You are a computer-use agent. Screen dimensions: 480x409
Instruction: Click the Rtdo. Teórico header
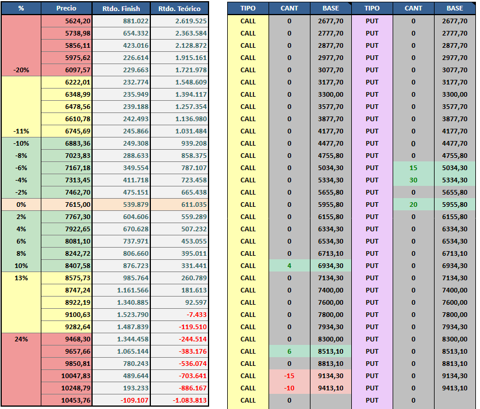tap(179, 8)
